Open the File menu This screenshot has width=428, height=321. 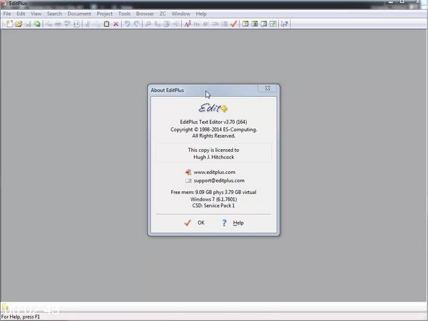click(7, 13)
